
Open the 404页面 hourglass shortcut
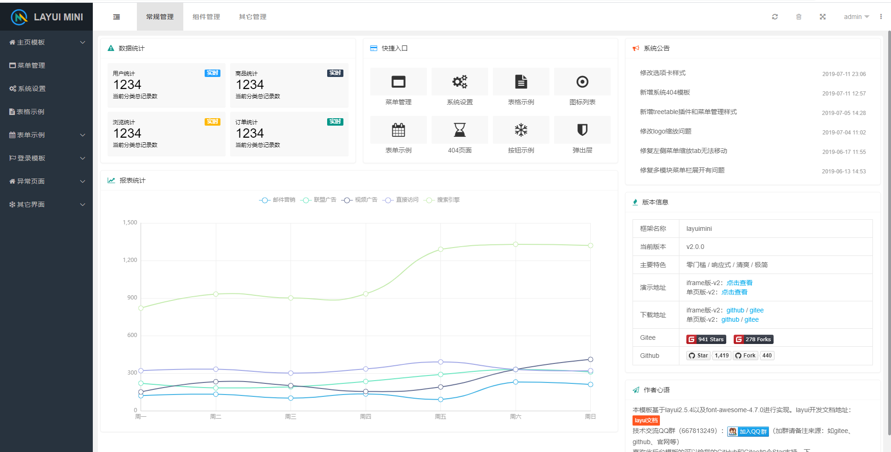point(459,130)
